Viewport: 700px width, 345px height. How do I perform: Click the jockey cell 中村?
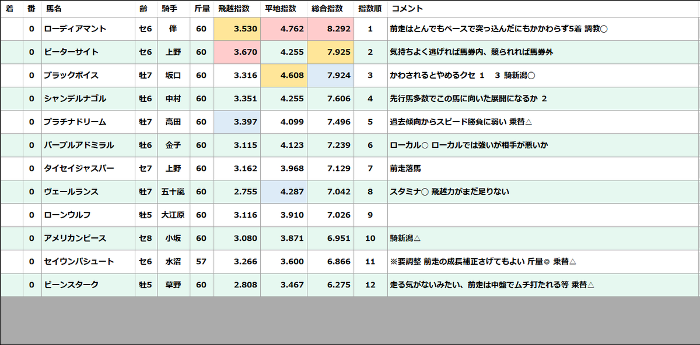click(173, 99)
